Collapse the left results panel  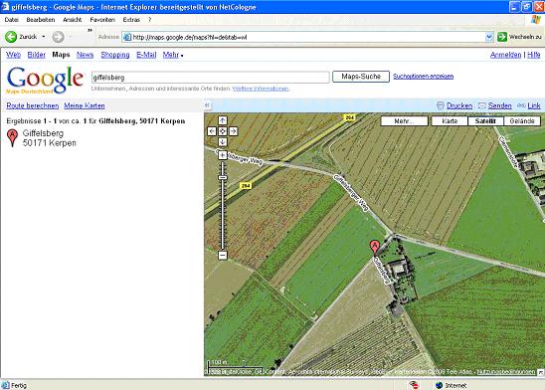tap(207, 105)
